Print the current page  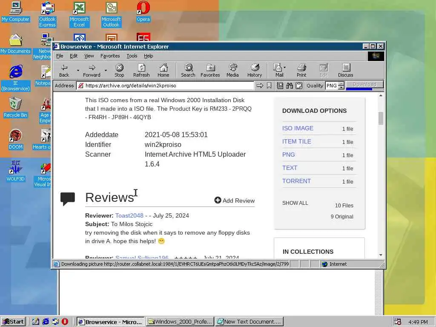[x=301, y=71]
